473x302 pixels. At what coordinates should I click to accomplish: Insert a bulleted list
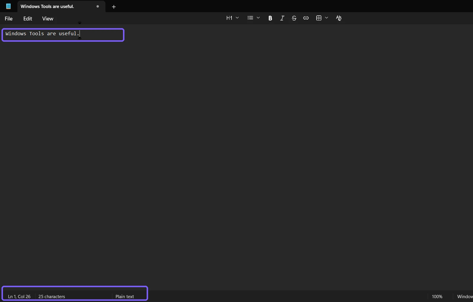(250, 18)
